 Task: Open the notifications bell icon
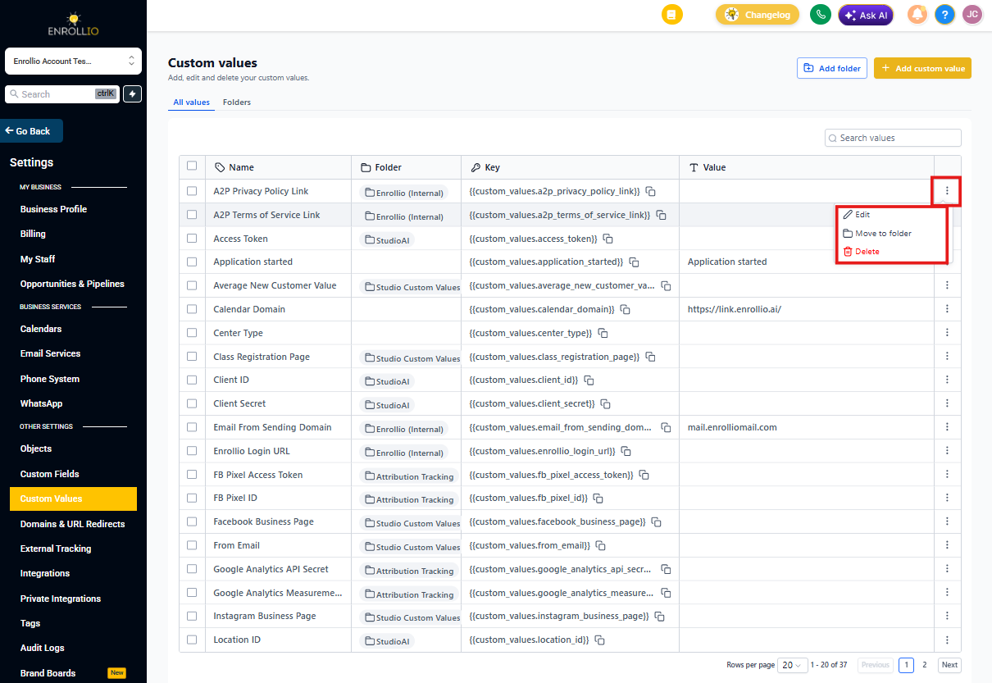[x=917, y=15]
